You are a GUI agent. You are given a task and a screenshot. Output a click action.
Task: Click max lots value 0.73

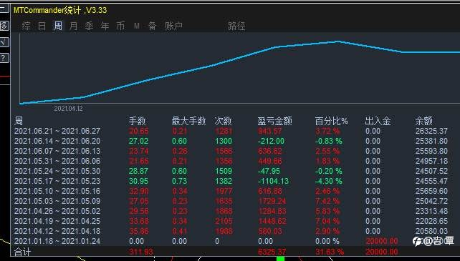(179, 181)
